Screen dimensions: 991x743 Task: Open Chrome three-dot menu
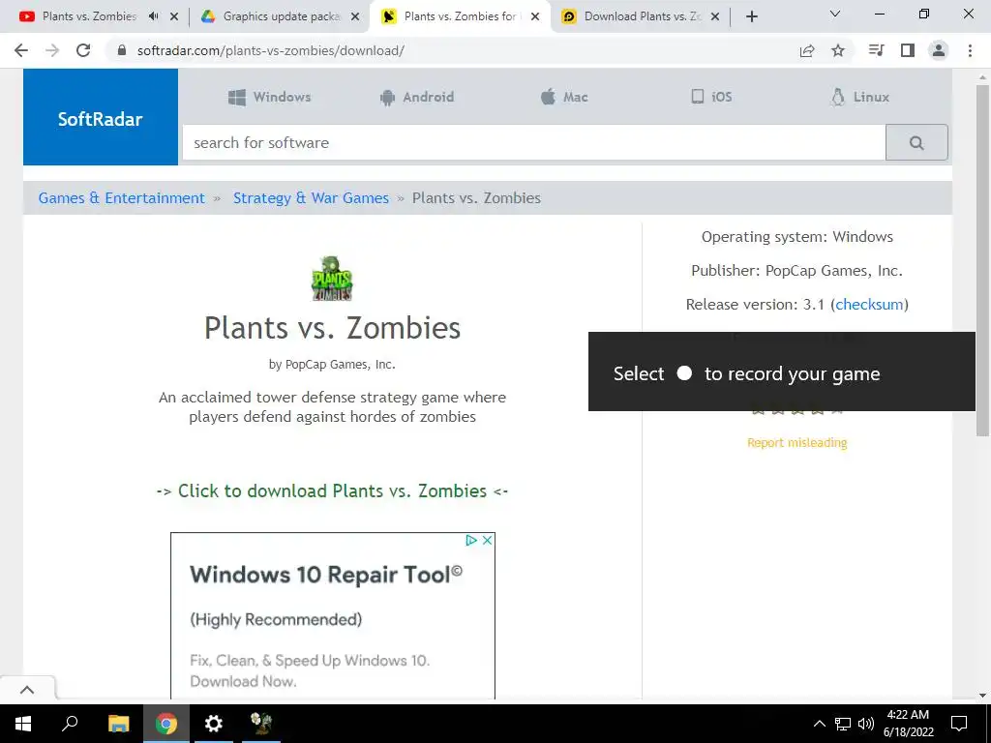pyautogui.click(x=970, y=50)
